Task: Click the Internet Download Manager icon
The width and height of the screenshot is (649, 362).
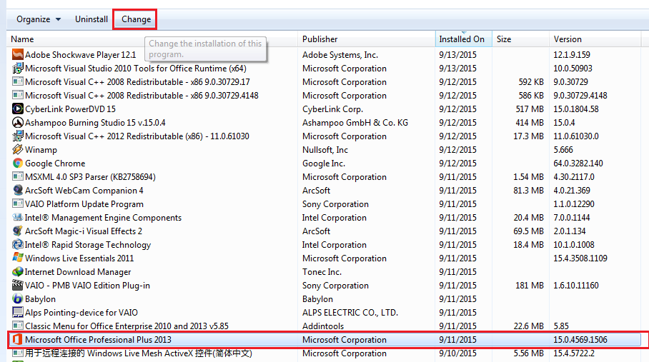Action: pos(17,272)
